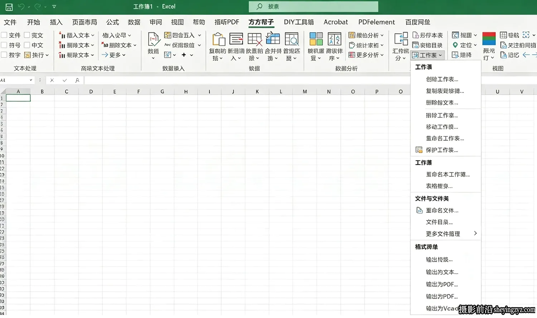Expand the more-file-management submenu arrow

pyautogui.click(x=475, y=233)
